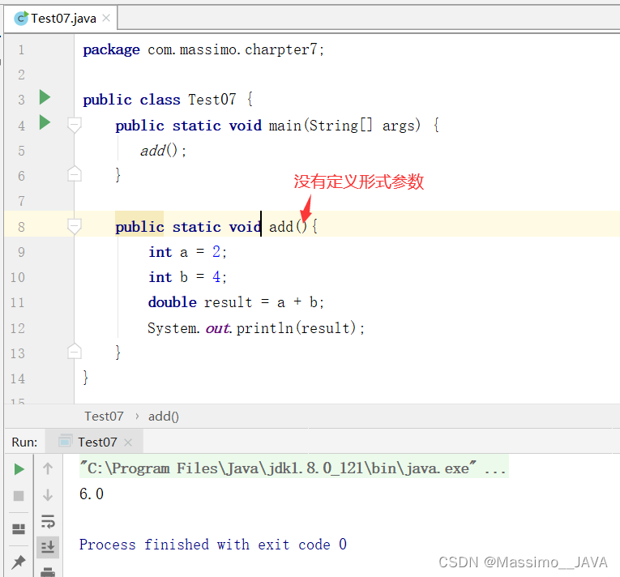The width and height of the screenshot is (620, 577).
Task: Close the Test07 run tab
Action: click(128, 442)
